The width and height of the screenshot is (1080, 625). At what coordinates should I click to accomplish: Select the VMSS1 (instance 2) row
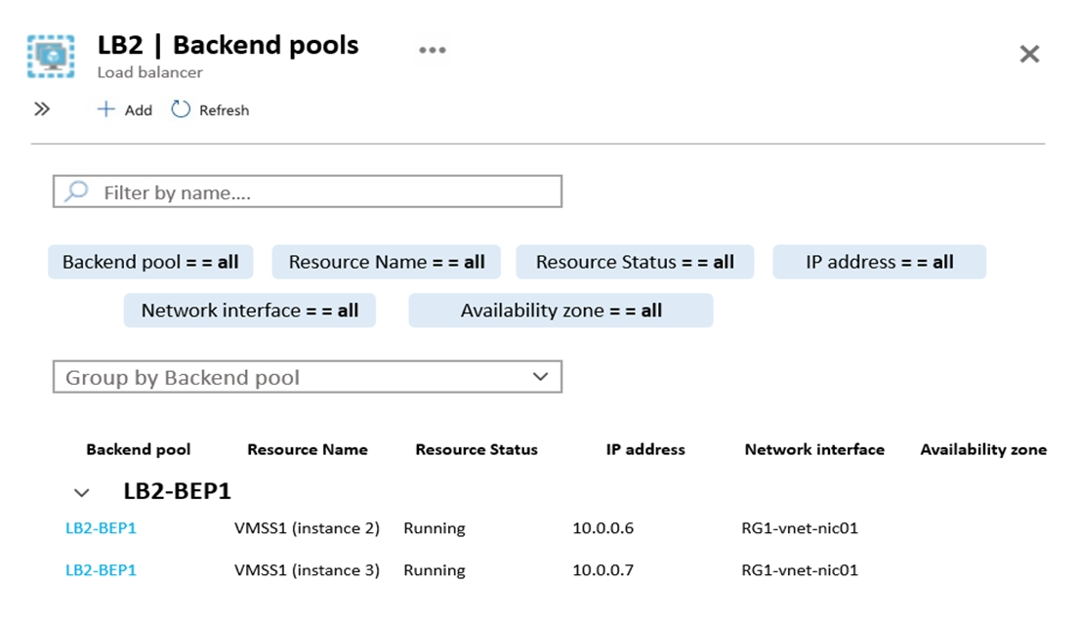pos(307,528)
